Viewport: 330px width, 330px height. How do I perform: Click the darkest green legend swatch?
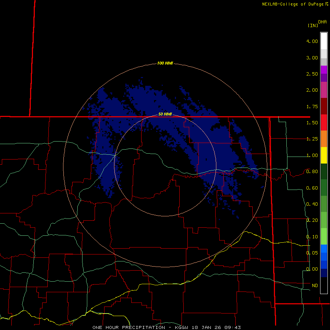point(324,172)
